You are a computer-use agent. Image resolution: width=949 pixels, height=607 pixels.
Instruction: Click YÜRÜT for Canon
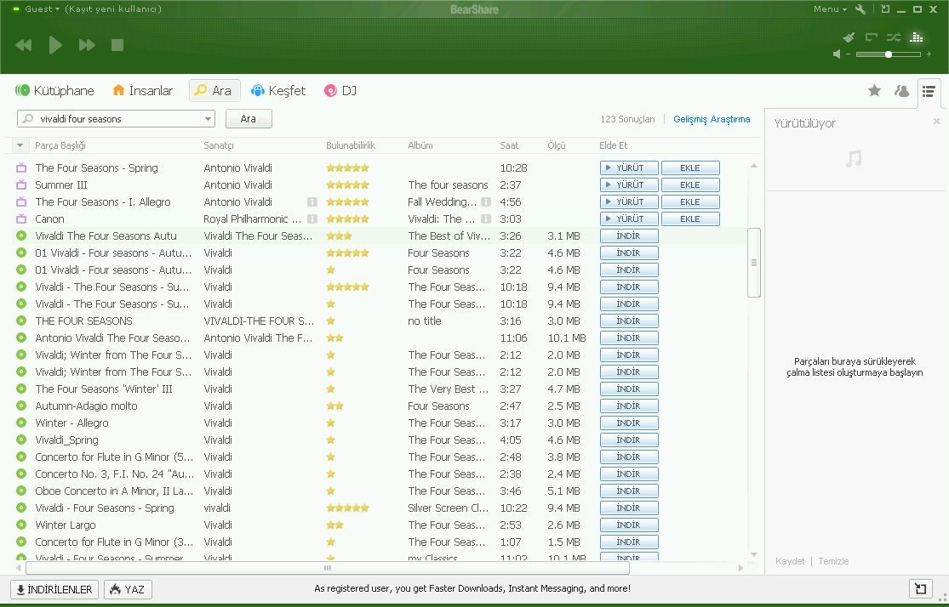coord(630,218)
